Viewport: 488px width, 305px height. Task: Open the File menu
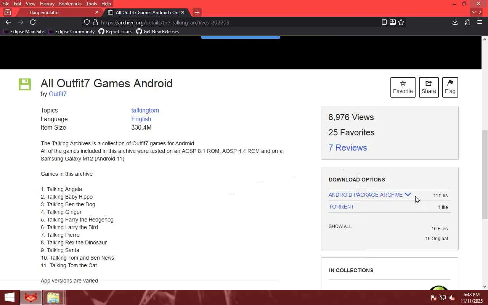6,4
